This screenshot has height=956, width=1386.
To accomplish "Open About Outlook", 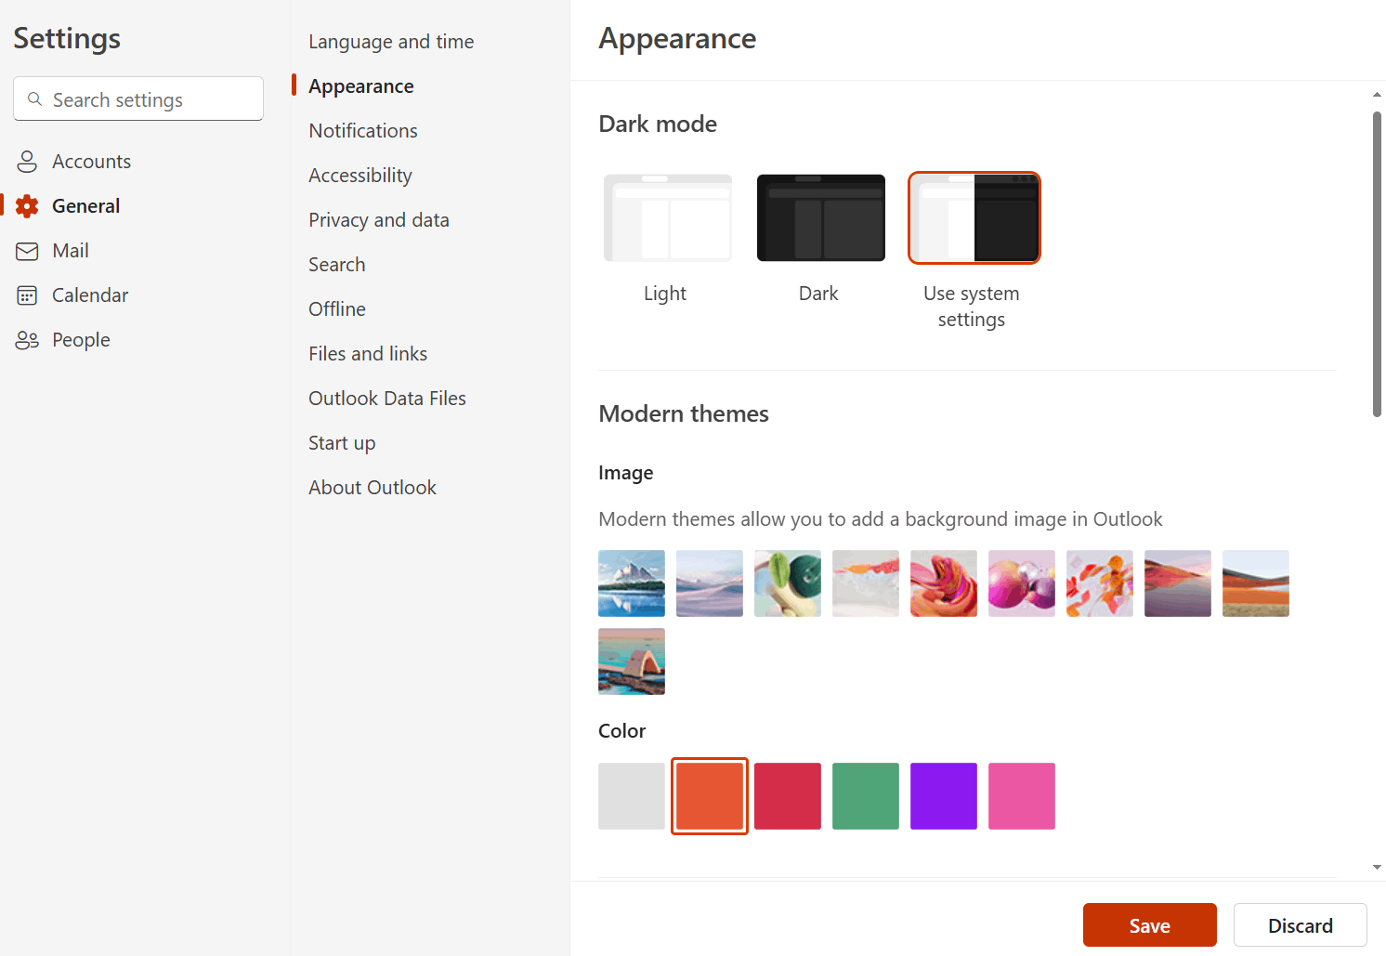I will point(372,487).
